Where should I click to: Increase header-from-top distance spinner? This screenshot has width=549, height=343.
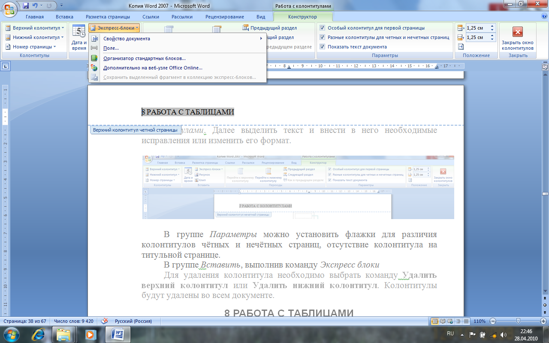pyautogui.click(x=492, y=26)
